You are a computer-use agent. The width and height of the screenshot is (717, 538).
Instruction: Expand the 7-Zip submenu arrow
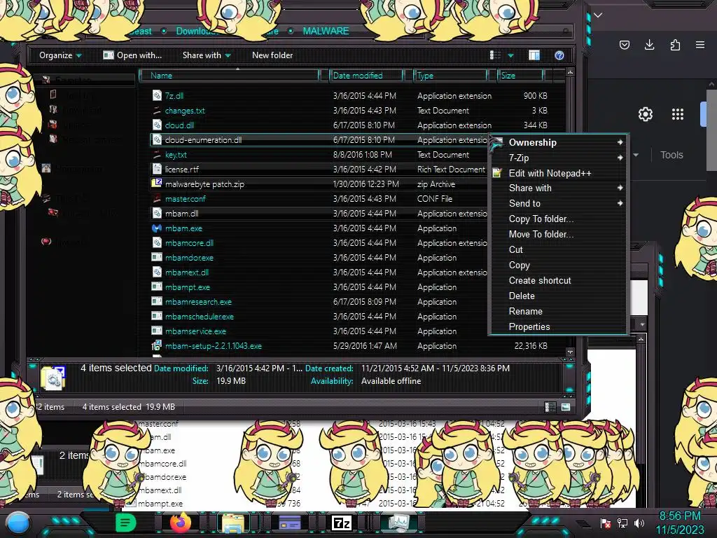tap(620, 158)
